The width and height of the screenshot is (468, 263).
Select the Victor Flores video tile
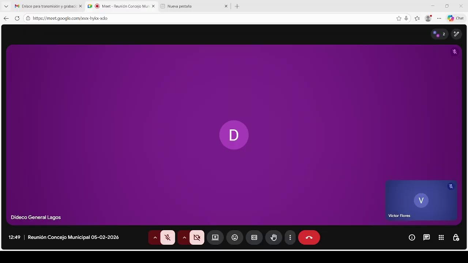421,200
